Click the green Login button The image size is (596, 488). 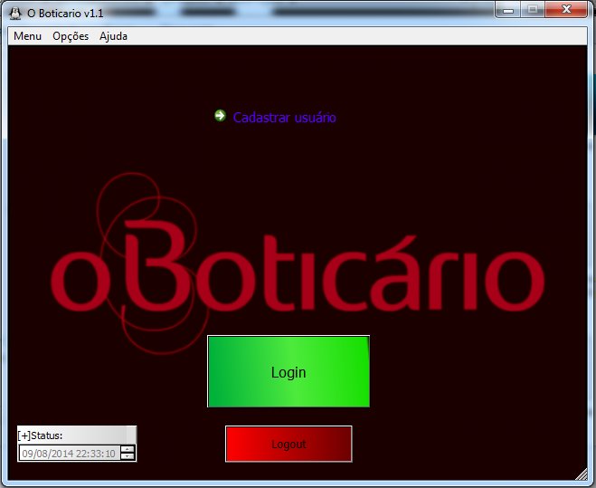click(289, 371)
